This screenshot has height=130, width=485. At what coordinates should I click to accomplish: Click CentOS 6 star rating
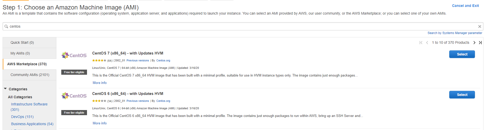pyautogui.click(x=99, y=101)
